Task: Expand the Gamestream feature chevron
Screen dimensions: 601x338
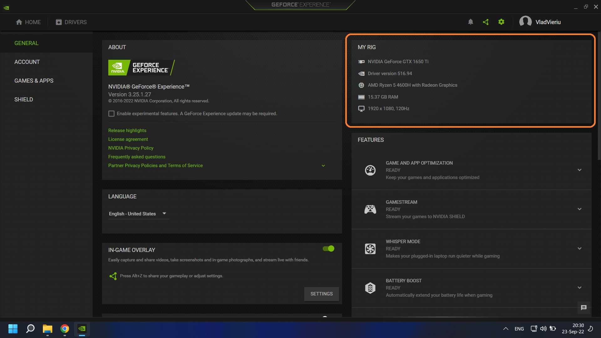Action: click(x=580, y=209)
